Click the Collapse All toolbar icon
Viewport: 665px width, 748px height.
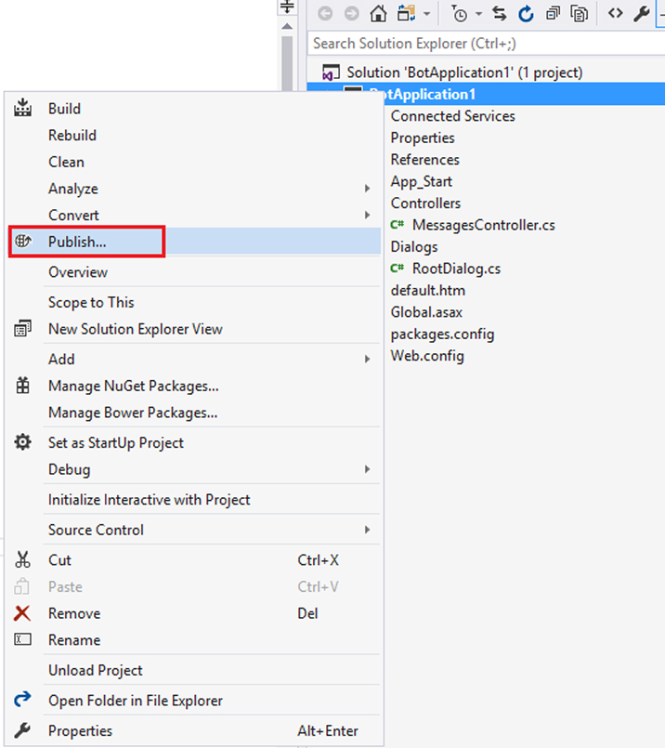coord(553,13)
